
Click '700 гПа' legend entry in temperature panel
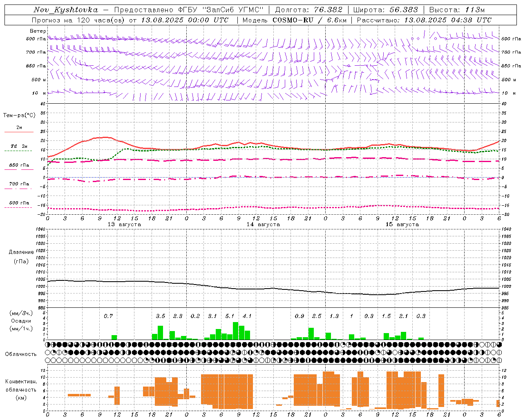click(x=19, y=184)
